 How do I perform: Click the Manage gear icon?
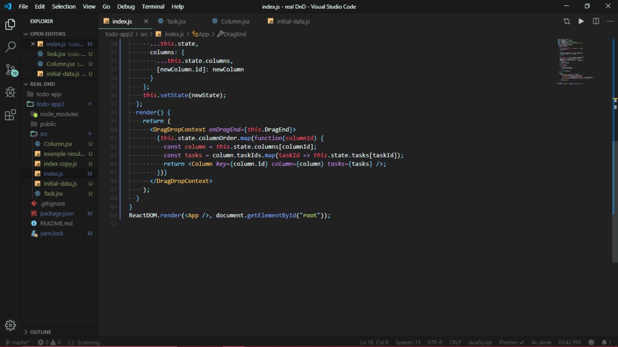[10, 325]
